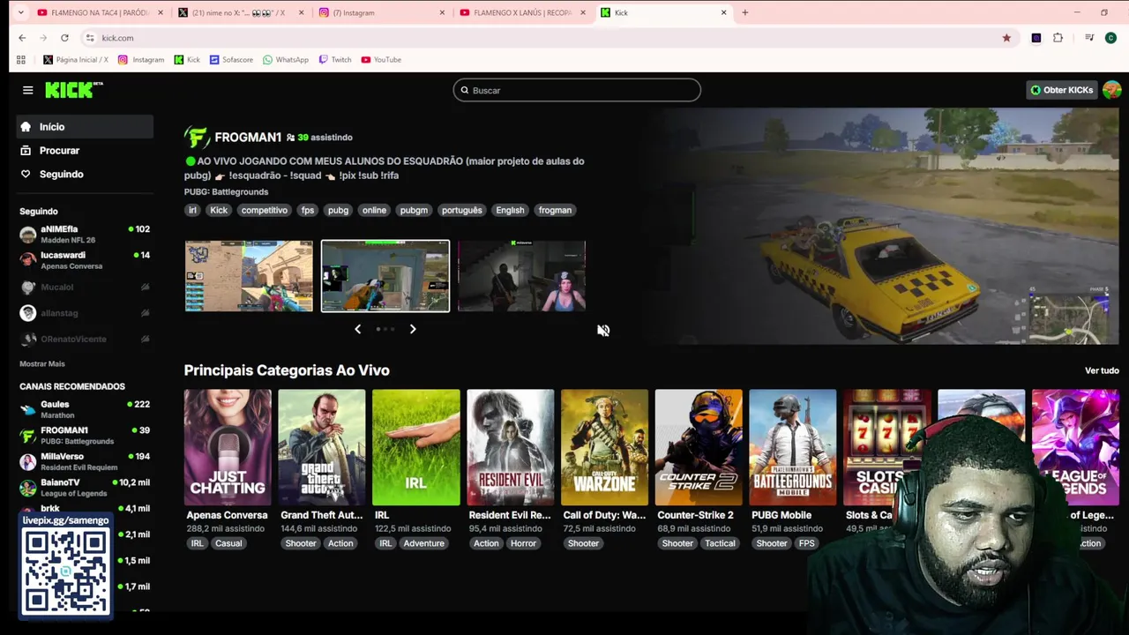This screenshot has height=635, width=1129.
Task: Expand Mostrar Mais followed list
Action: click(x=42, y=363)
